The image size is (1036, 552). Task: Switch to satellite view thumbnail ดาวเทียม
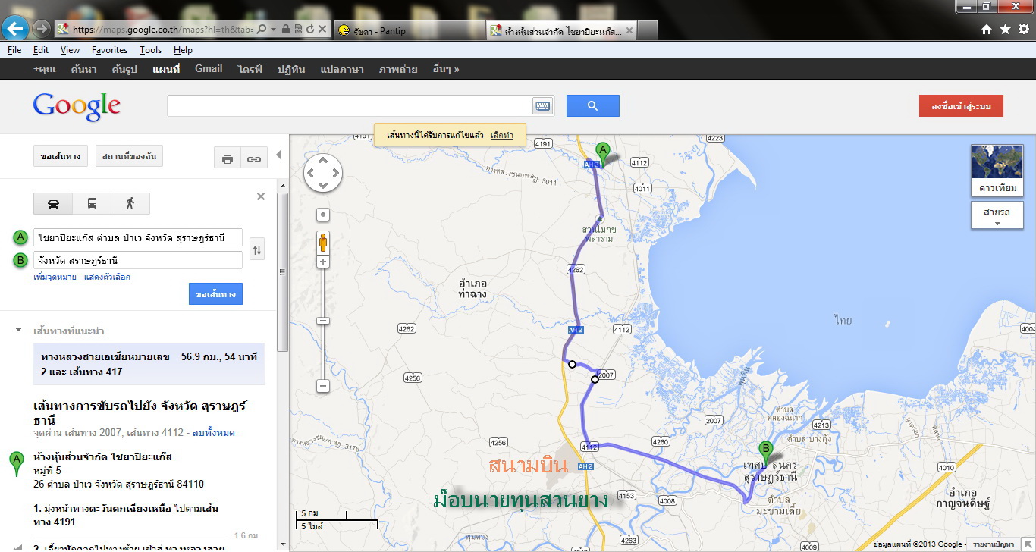click(x=997, y=171)
